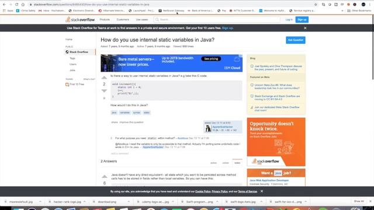
Task: Dismiss the Teams promo banner
Action: pos(305,28)
